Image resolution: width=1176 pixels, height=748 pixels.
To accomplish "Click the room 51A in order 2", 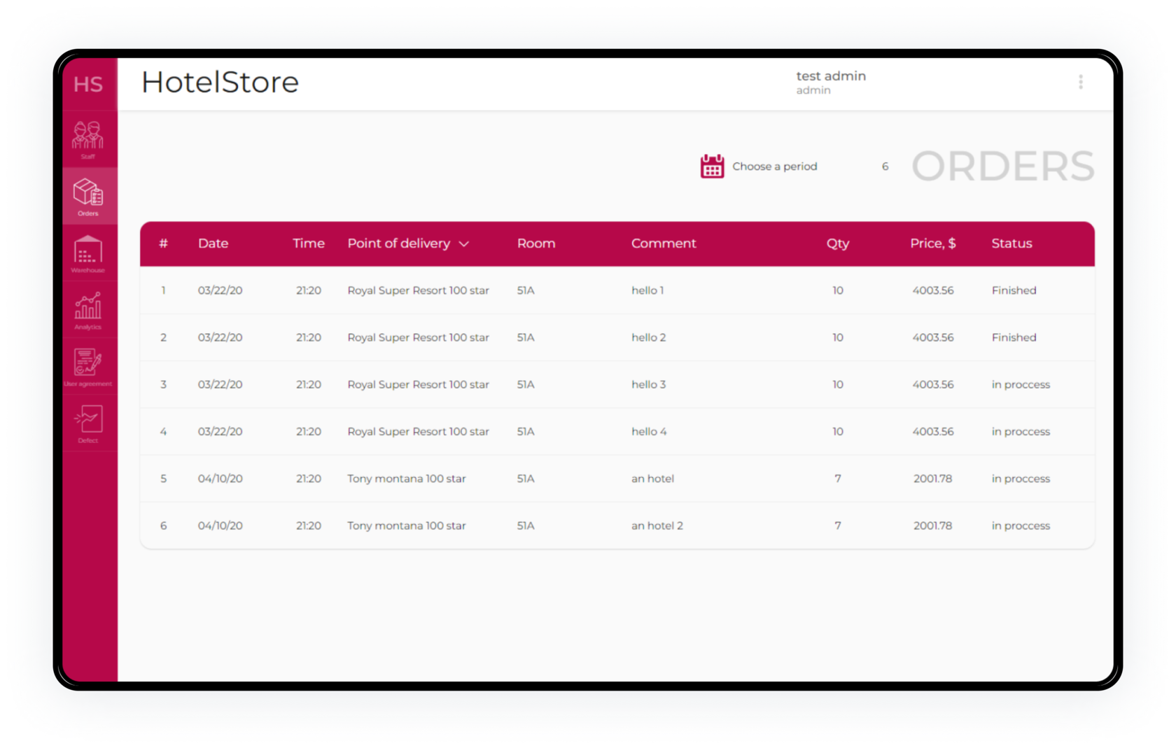I will pos(526,337).
